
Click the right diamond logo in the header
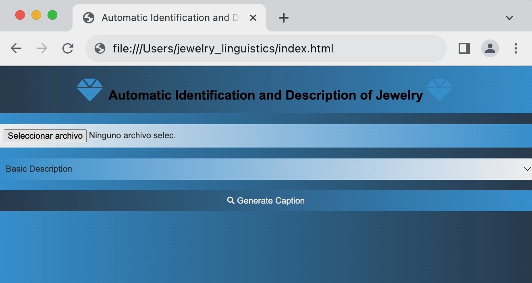439,89
